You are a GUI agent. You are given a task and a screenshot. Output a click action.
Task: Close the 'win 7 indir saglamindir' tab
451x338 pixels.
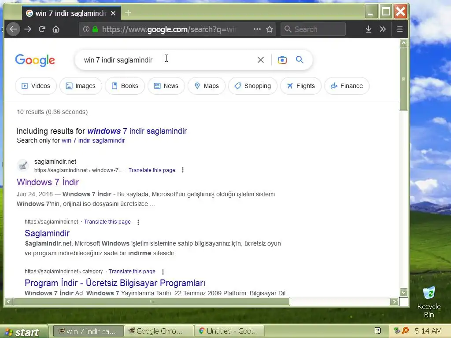click(113, 13)
